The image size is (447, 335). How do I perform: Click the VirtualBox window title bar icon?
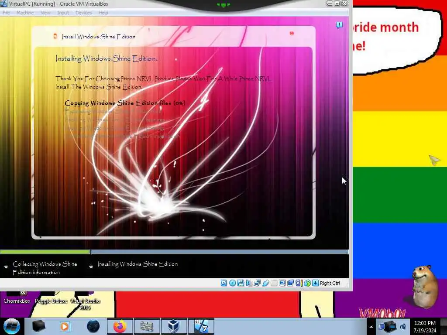click(3, 3)
